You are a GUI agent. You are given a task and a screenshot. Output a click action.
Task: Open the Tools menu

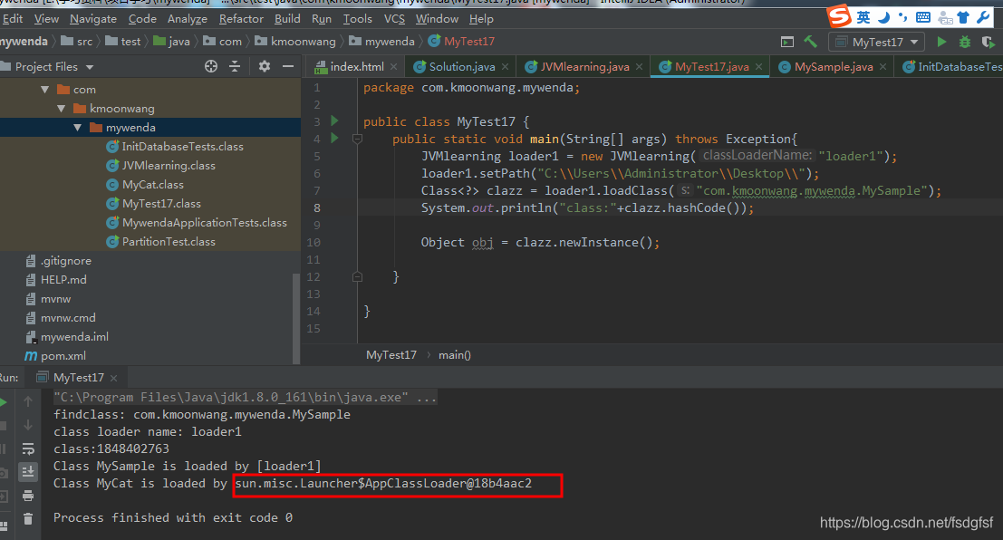point(357,19)
